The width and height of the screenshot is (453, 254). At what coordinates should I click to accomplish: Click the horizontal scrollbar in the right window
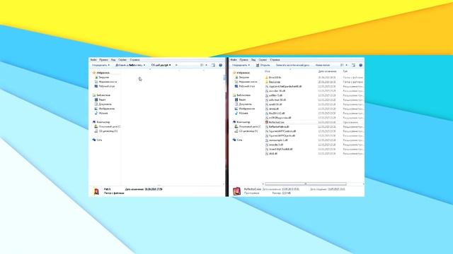306,183
